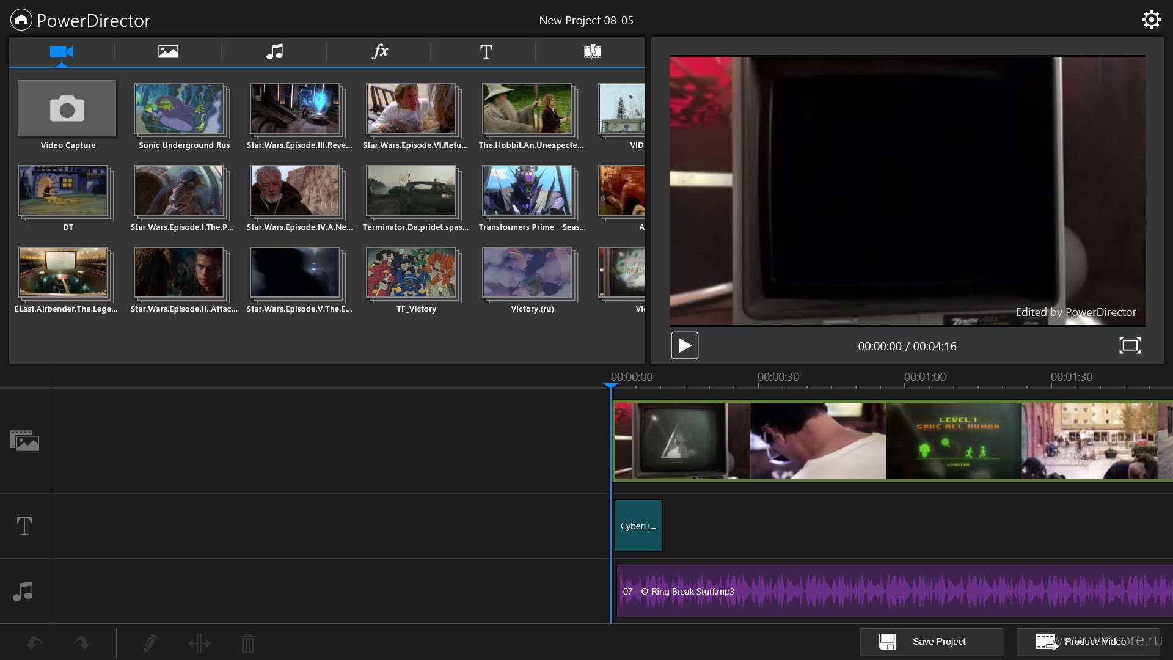Open the transitions tab

click(x=592, y=52)
